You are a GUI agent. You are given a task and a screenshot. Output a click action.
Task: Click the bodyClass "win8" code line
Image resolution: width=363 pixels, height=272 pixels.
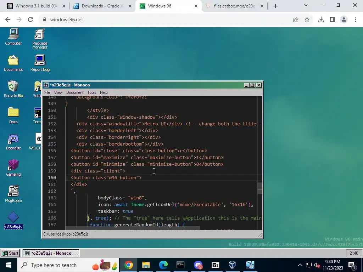[x=122, y=198]
